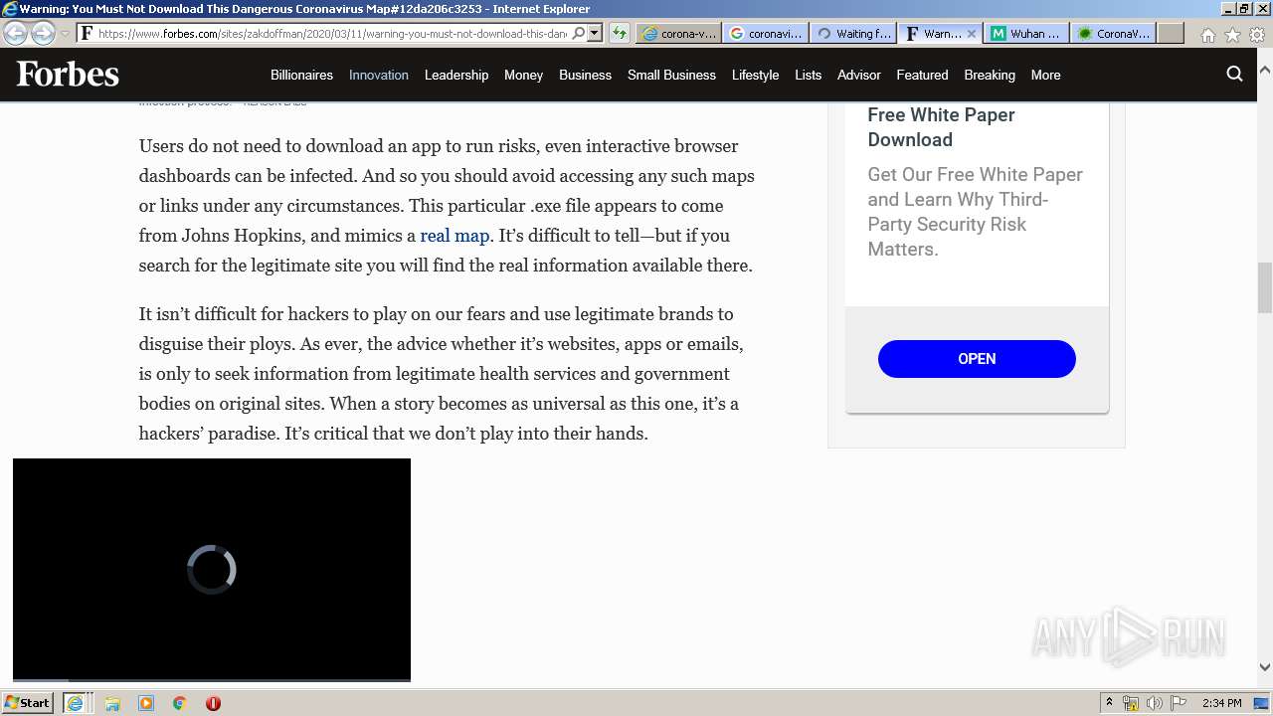Launch Google Chrome from taskbar
This screenshot has width=1273, height=716.
tap(180, 703)
